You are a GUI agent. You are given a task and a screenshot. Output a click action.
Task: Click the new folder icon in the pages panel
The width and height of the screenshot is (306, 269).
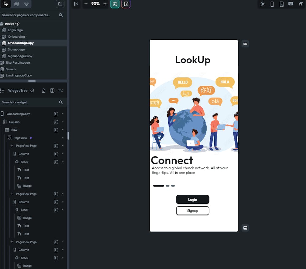[60, 4]
